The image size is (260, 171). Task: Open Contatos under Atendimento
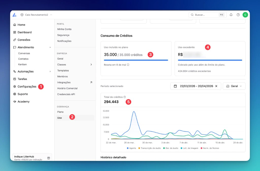click(x=23, y=59)
